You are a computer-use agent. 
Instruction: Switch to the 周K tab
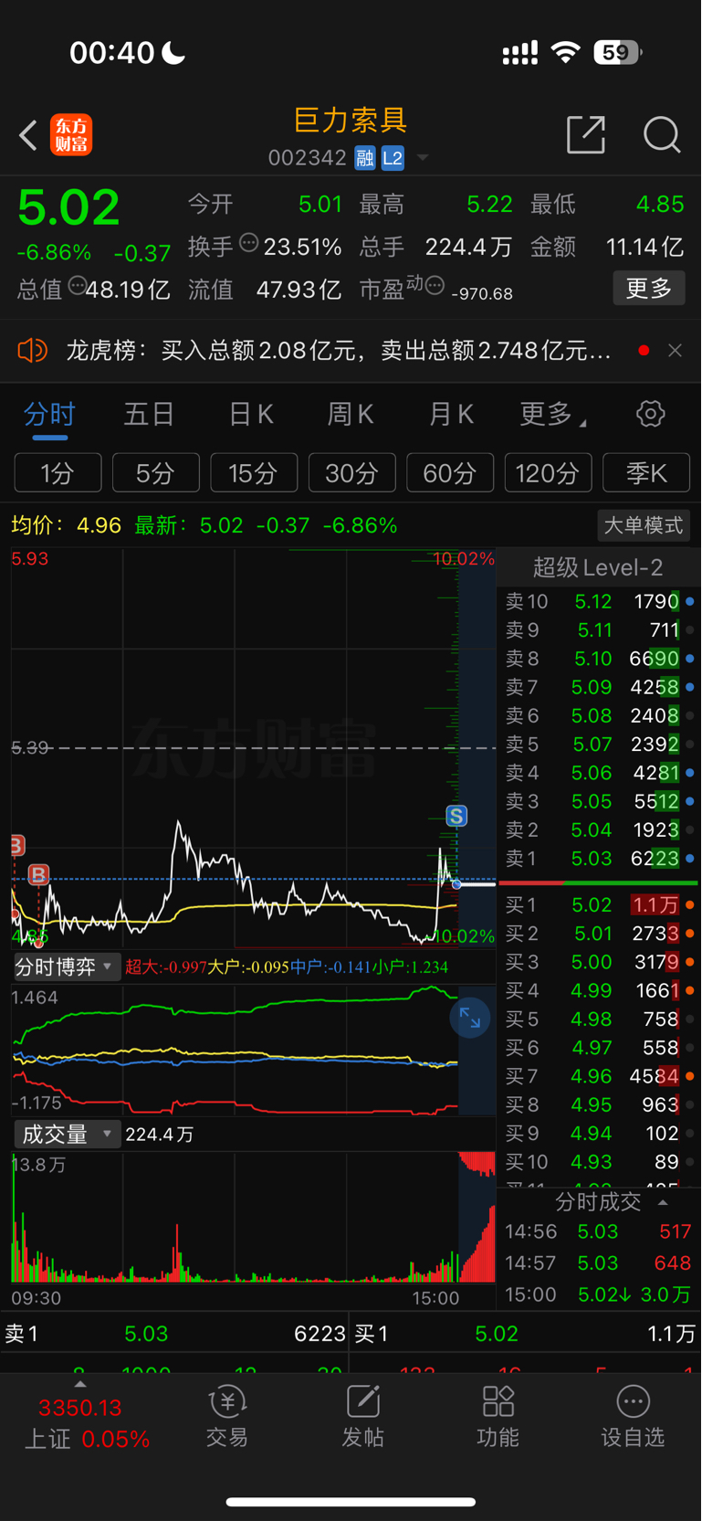(351, 415)
